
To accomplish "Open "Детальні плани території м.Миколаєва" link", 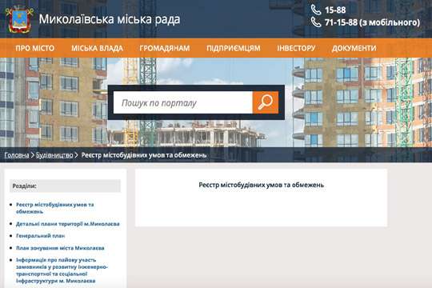I will pyautogui.click(x=68, y=224).
